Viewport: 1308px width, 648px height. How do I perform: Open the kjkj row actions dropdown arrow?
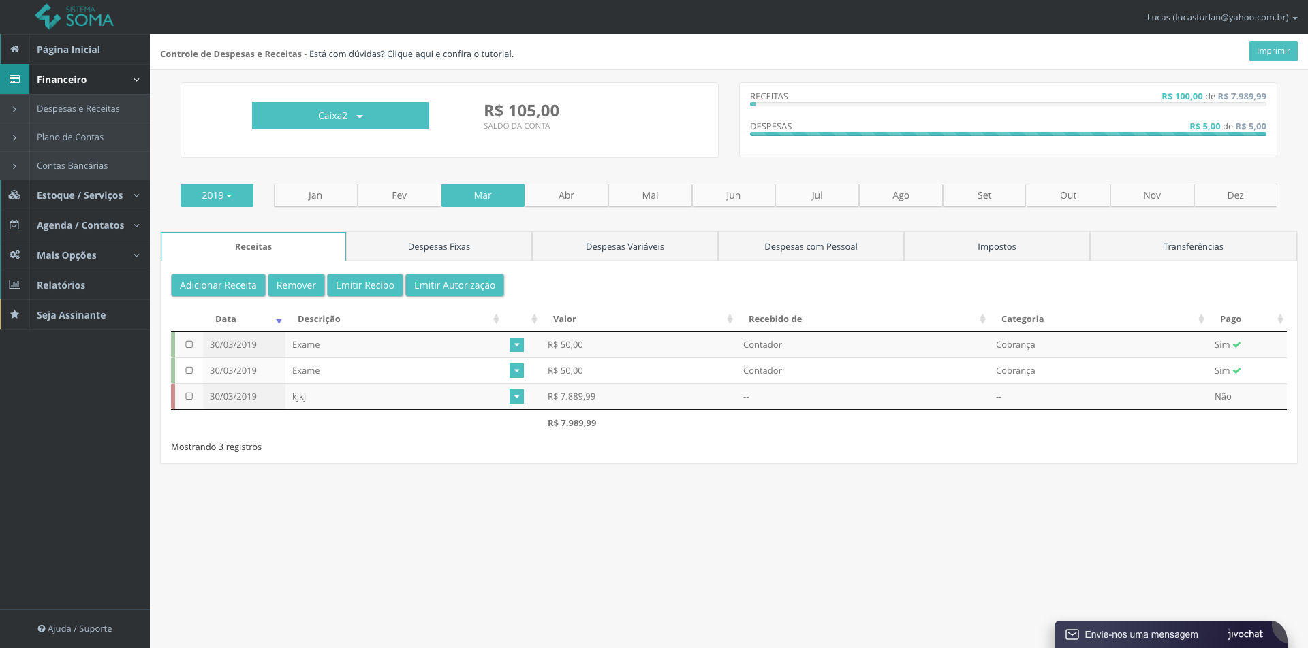click(x=516, y=397)
